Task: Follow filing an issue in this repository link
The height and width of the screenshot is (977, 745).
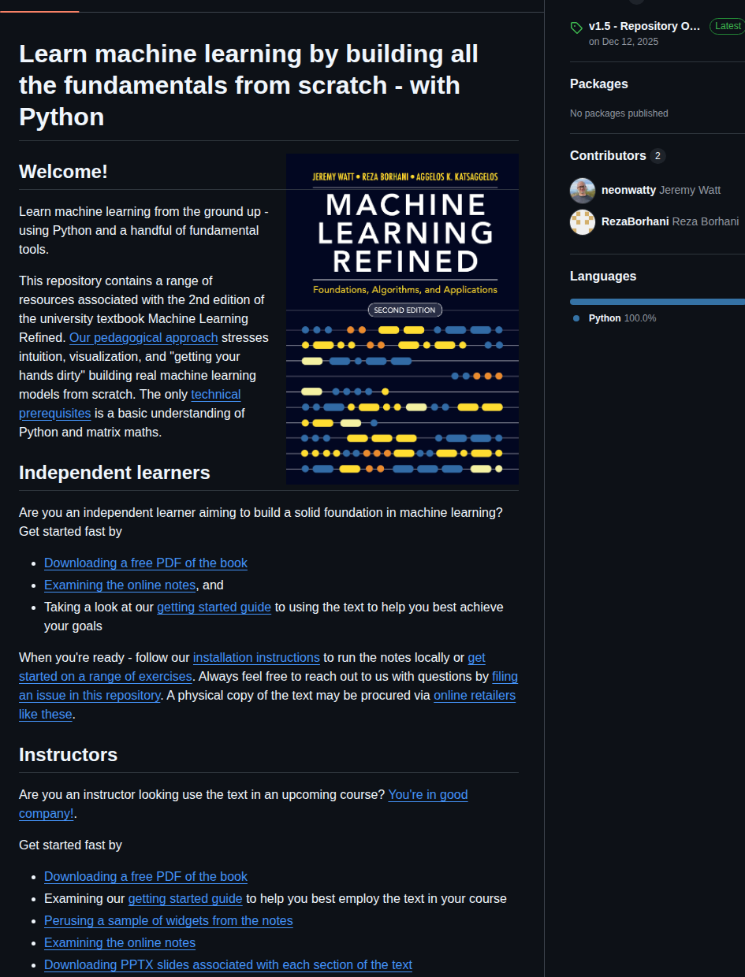Action: point(90,696)
